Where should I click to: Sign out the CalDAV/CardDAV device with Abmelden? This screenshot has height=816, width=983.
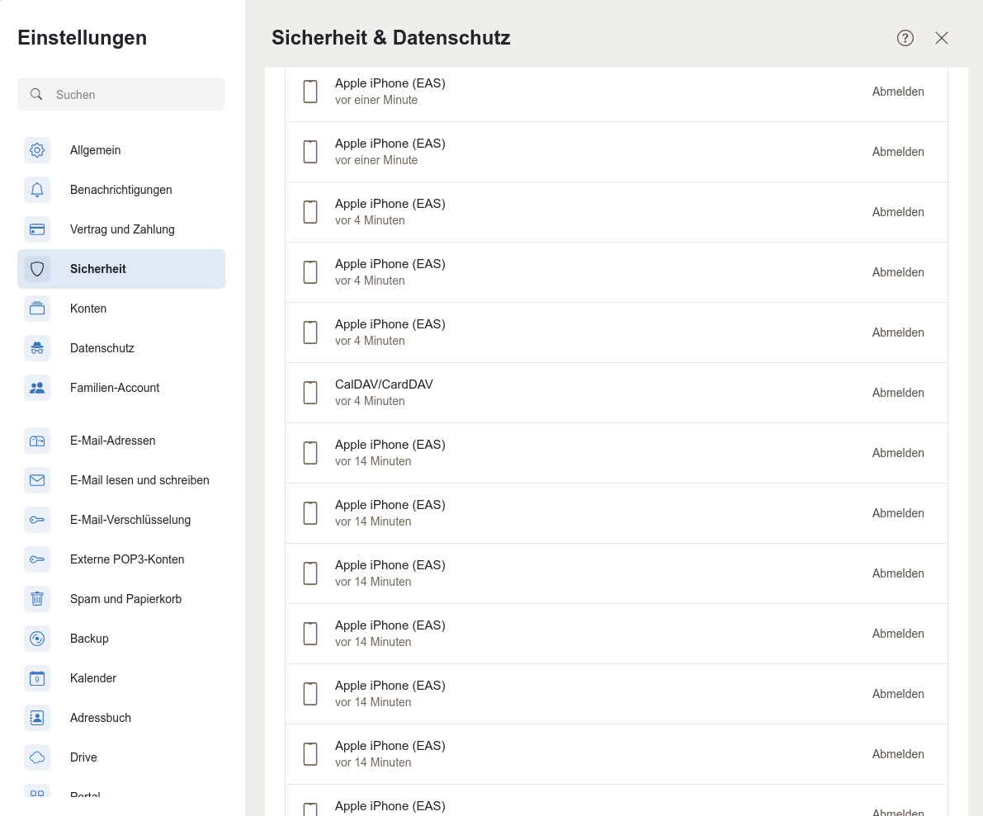[898, 393]
